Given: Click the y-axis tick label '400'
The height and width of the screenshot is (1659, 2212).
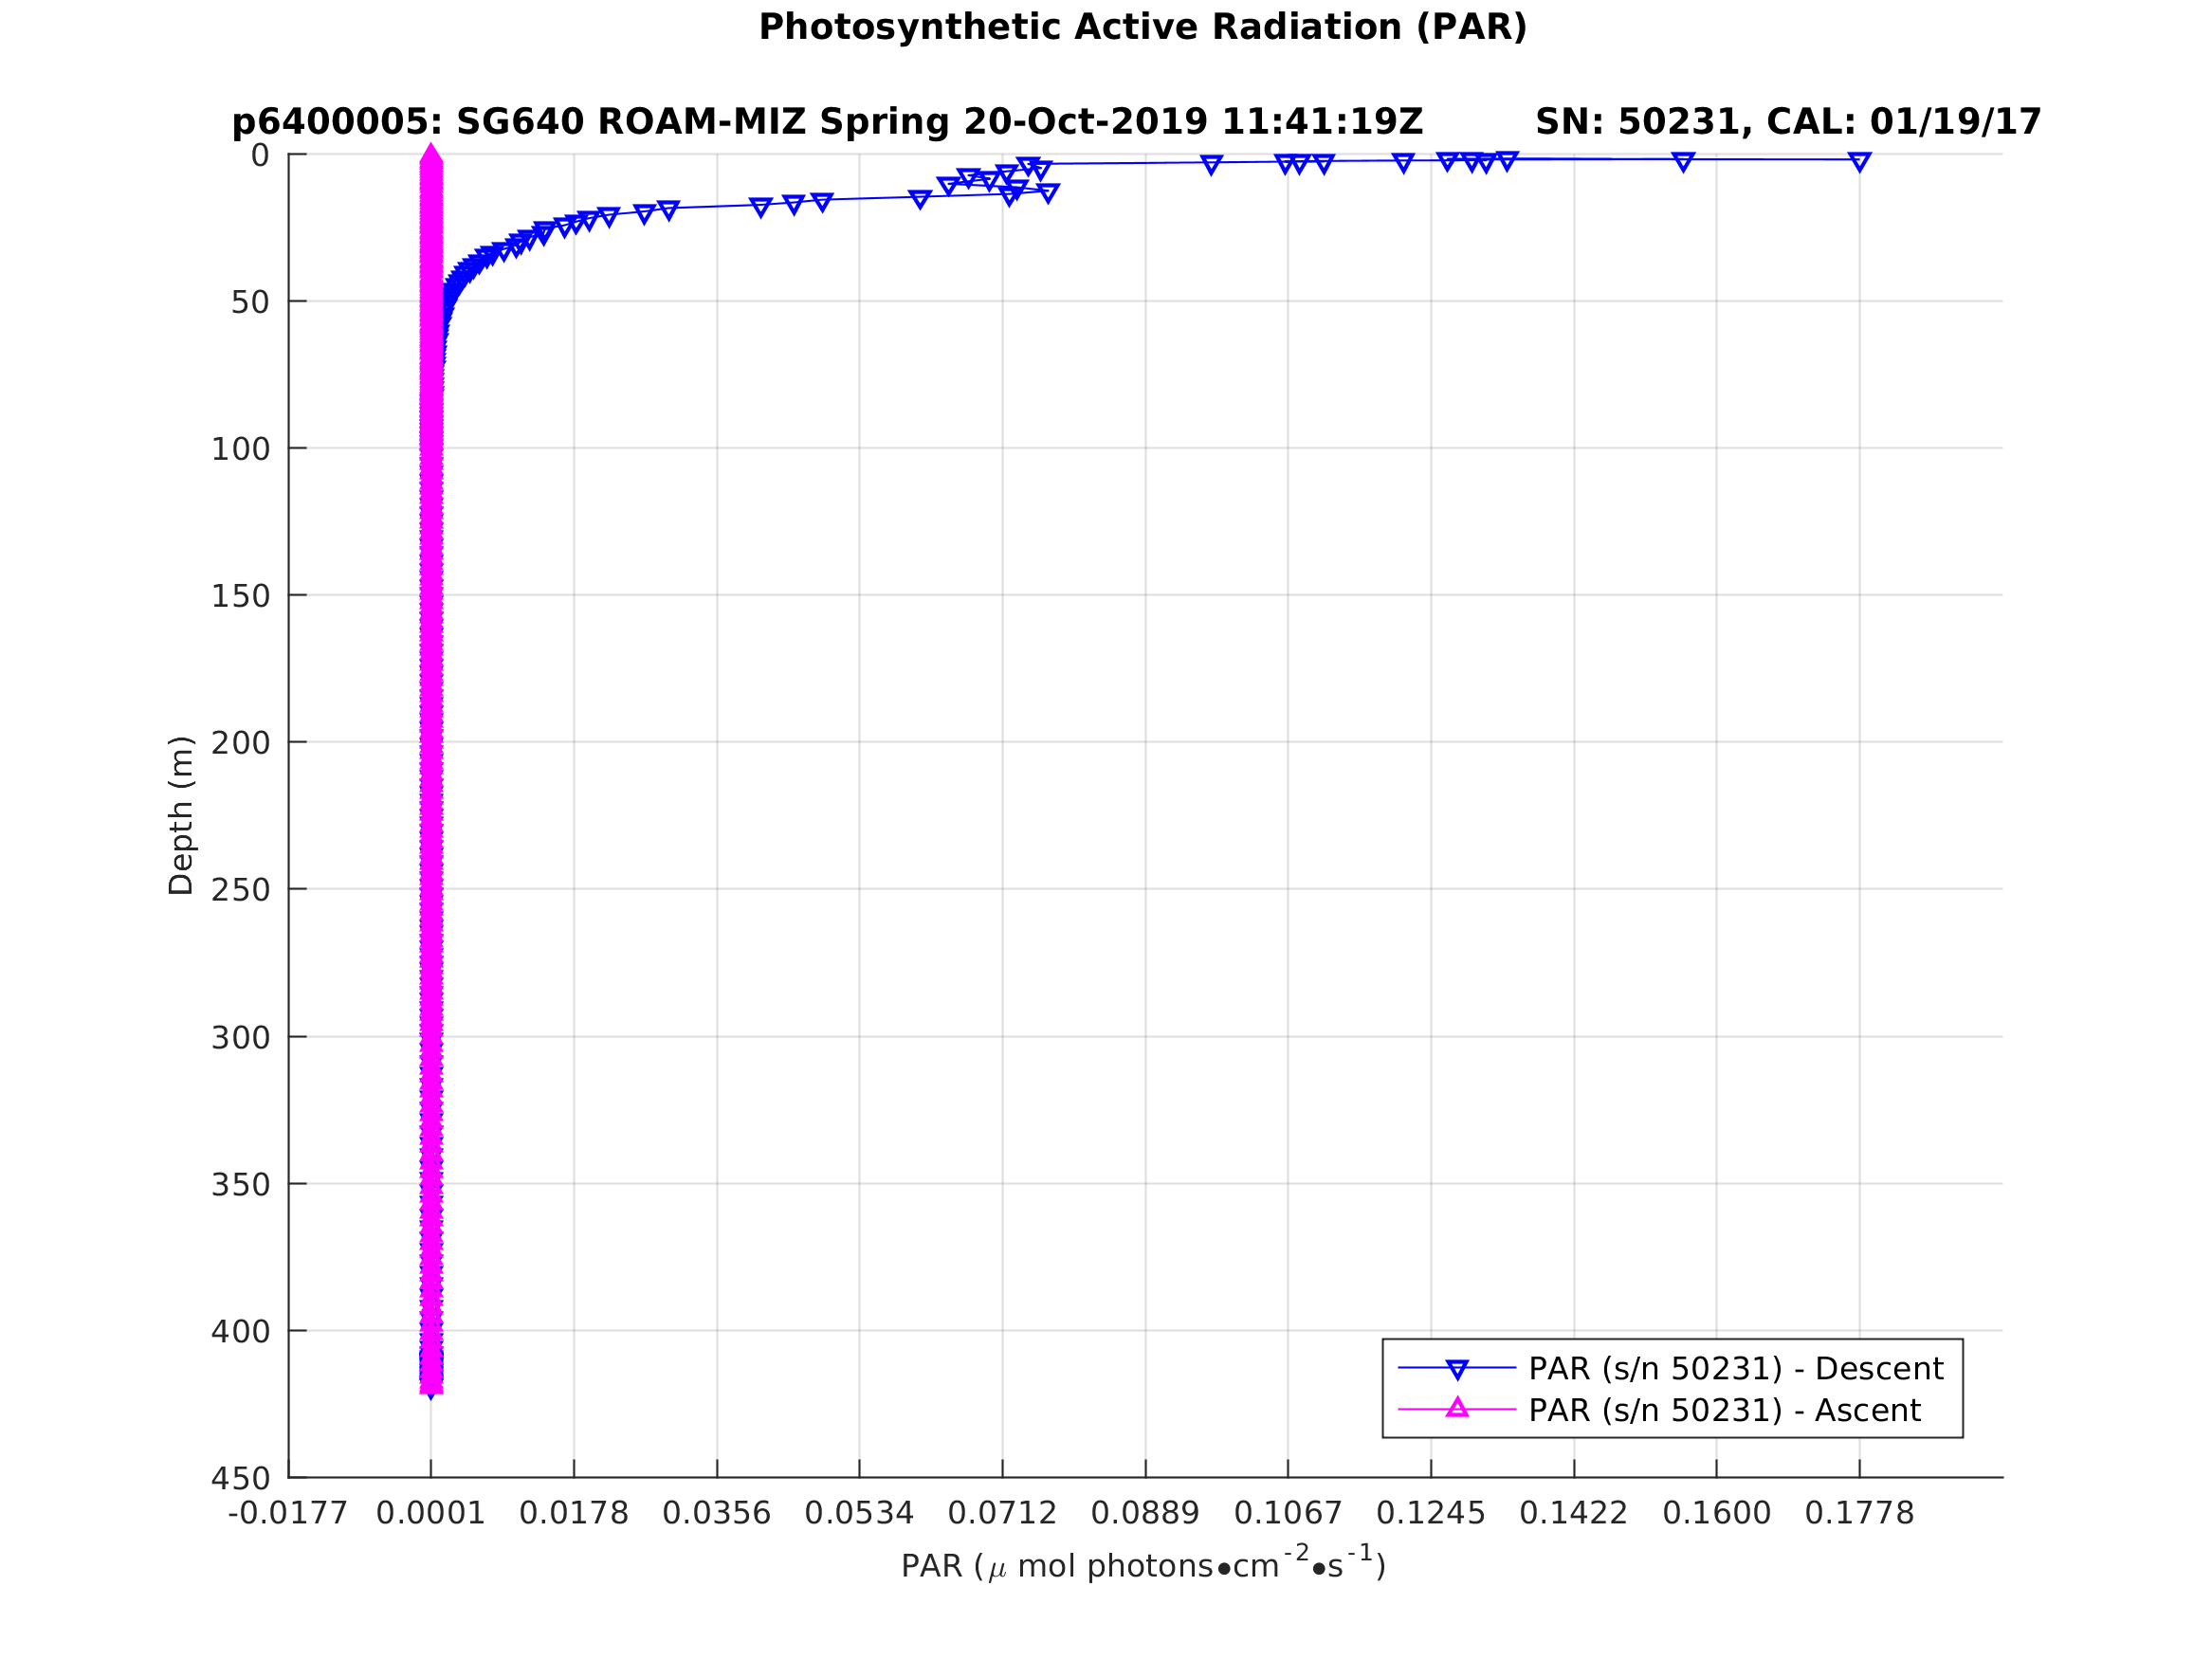Looking at the screenshot, I should (240, 1332).
